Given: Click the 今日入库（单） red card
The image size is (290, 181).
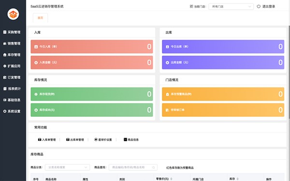Looking at the screenshot, I should coord(92,47).
